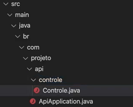
Task: Collapse the controle folder chevron
Action: 33,80
